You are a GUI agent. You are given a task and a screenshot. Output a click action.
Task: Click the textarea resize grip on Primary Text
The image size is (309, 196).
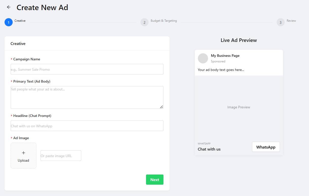(161, 107)
